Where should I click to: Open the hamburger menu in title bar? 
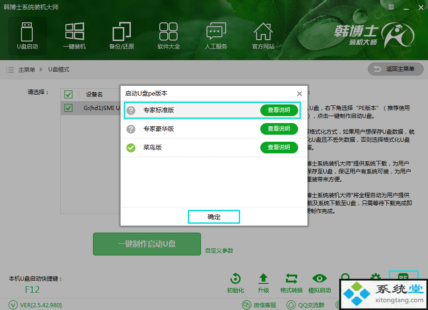[391, 7]
